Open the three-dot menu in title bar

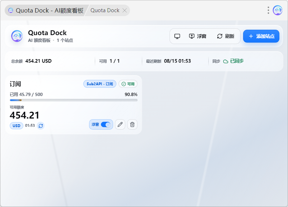point(268,10)
